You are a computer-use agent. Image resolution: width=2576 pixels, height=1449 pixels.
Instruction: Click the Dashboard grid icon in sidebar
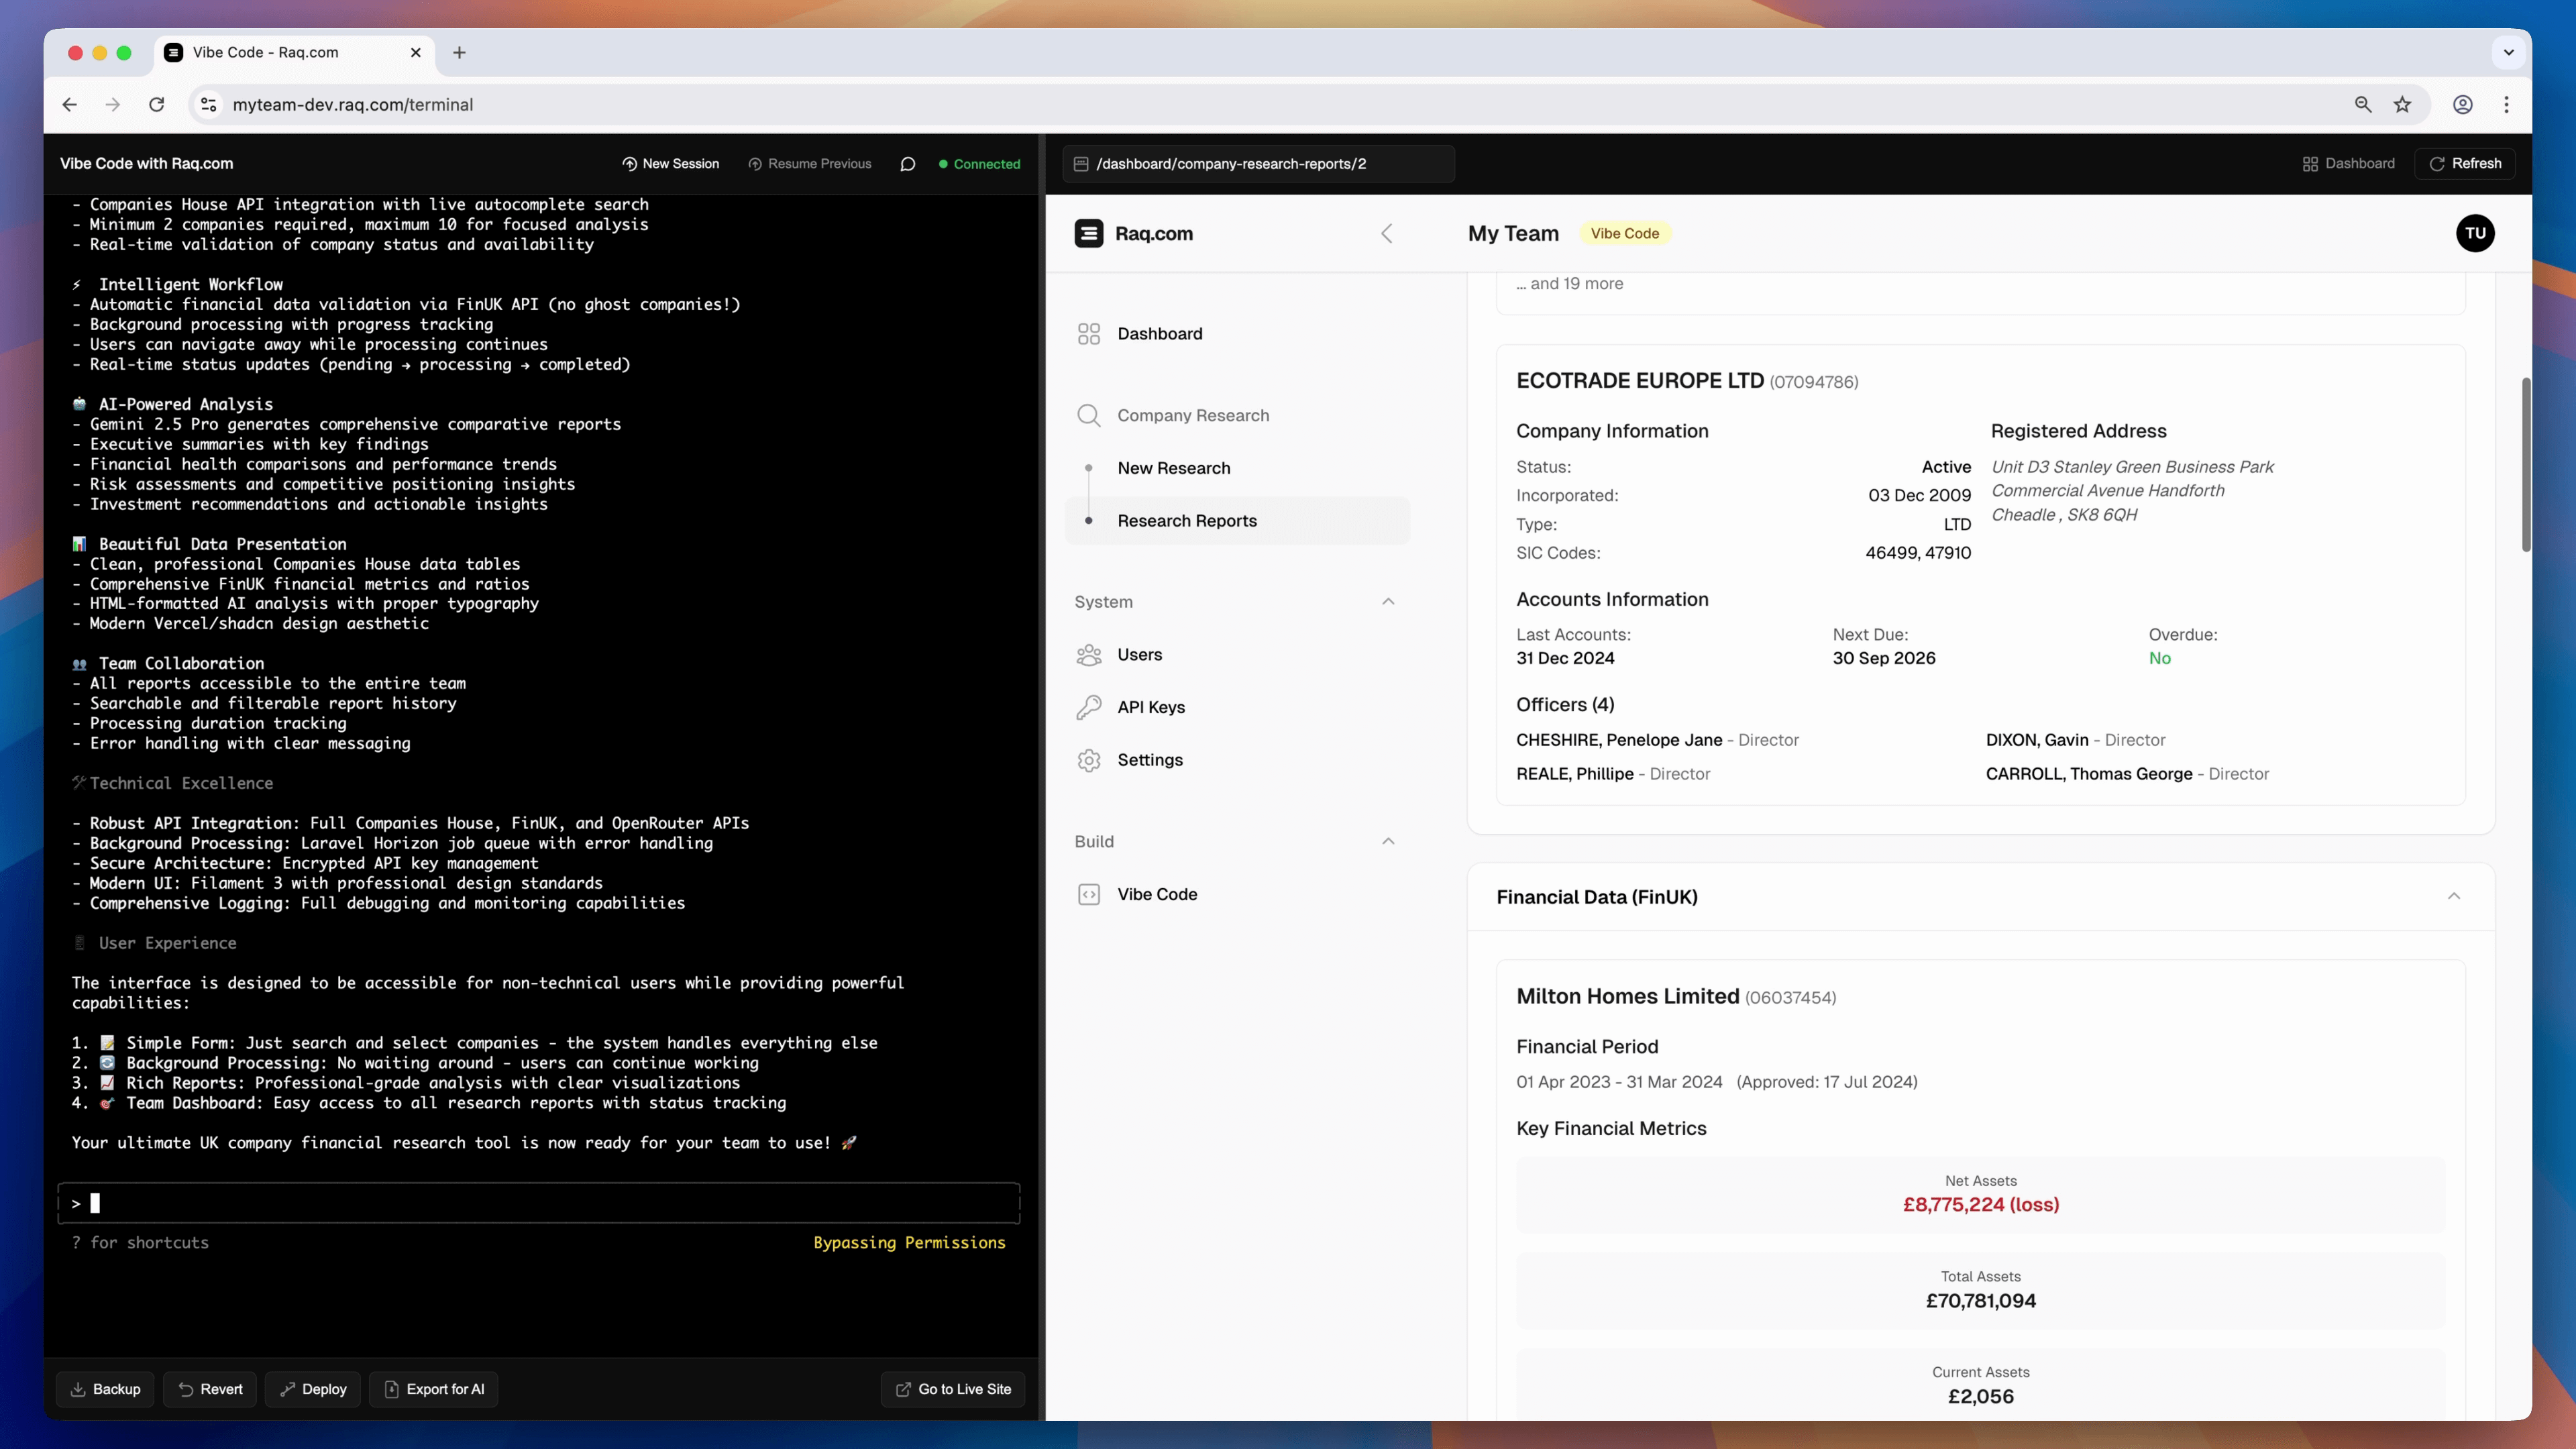(1089, 334)
